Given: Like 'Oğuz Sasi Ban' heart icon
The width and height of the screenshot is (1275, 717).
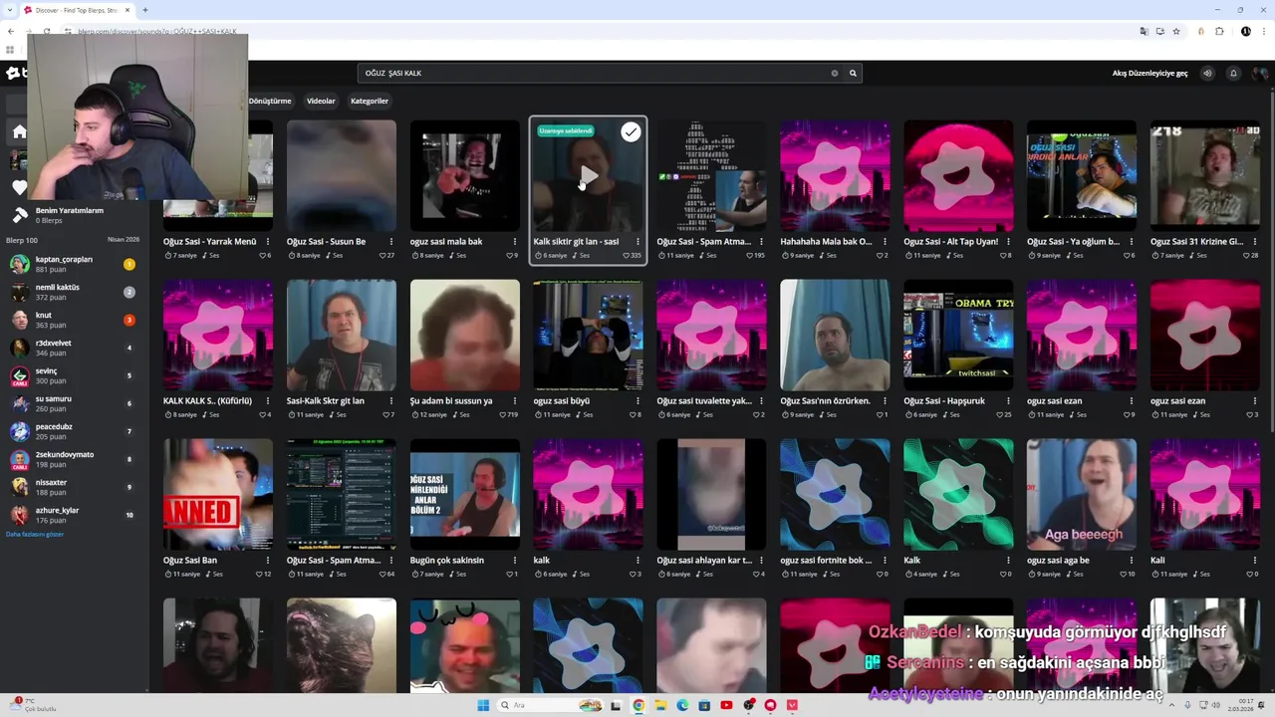Looking at the screenshot, I should click(x=259, y=574).
